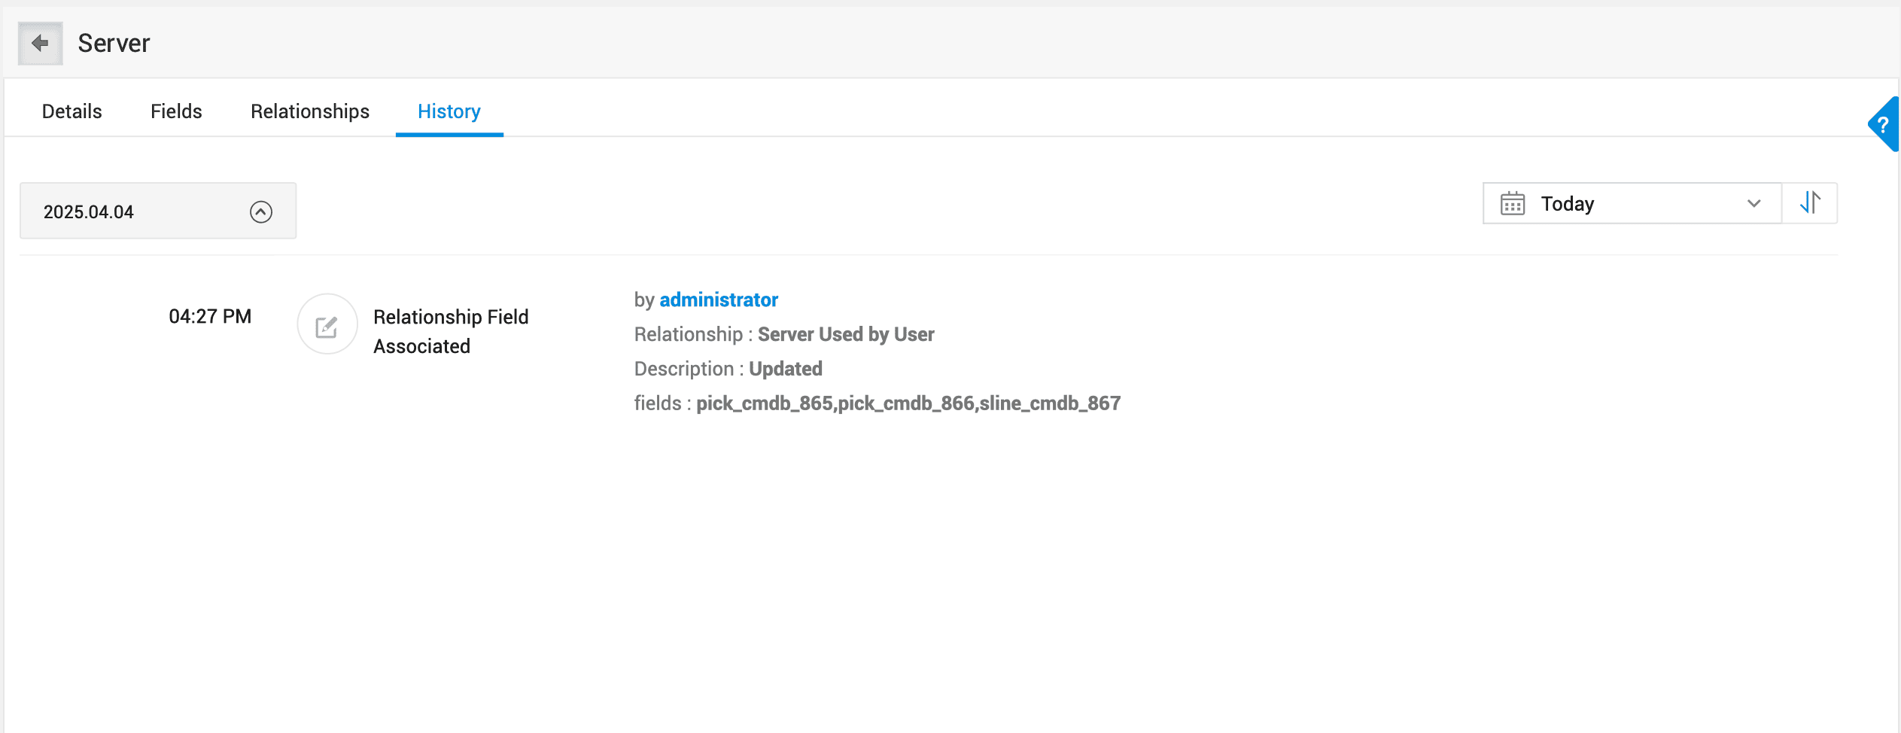Click the 2025.04.04 date header
Screen dimensions: 1901x733
click(x=89, y=212)
